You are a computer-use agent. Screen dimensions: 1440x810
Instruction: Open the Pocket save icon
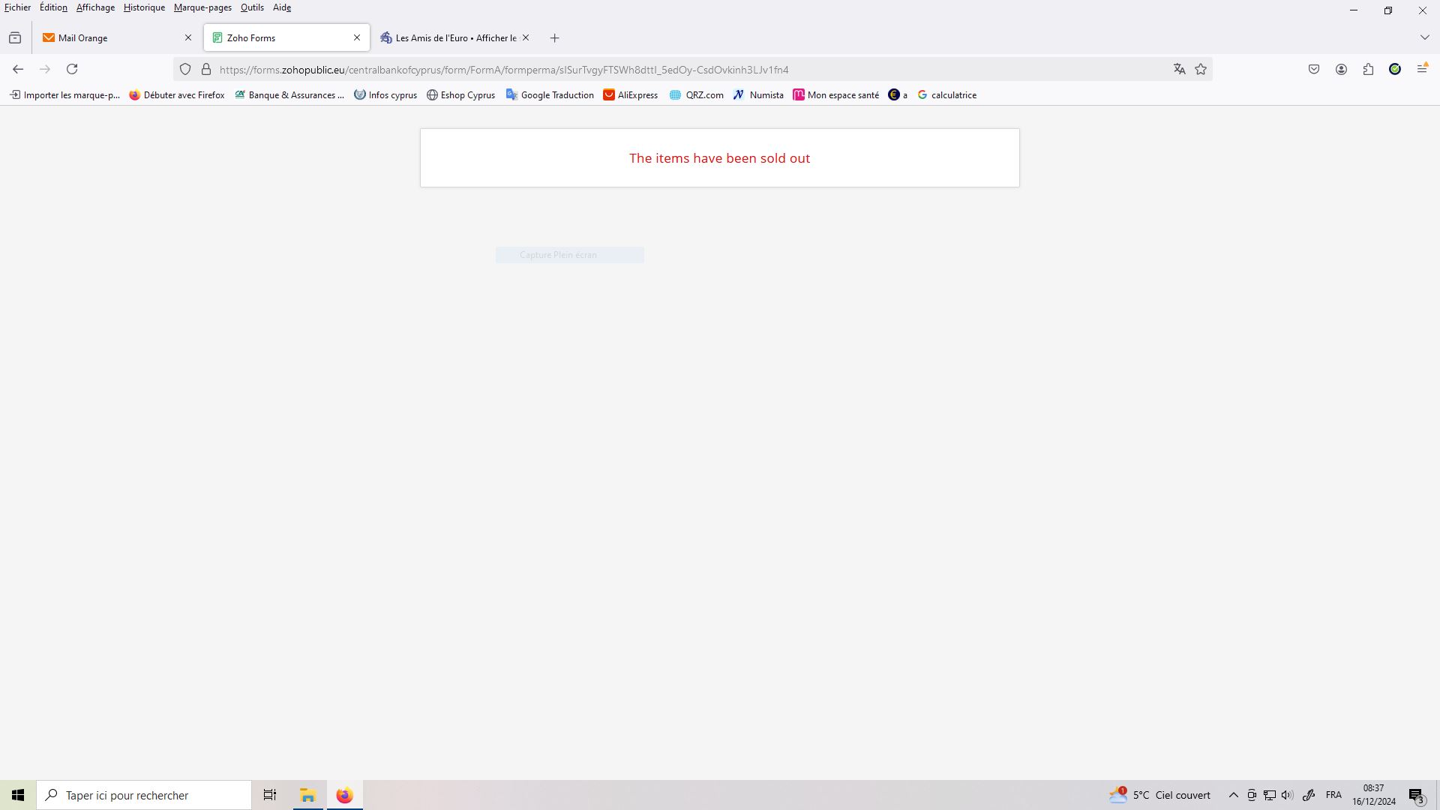(x=1314, y=69)
